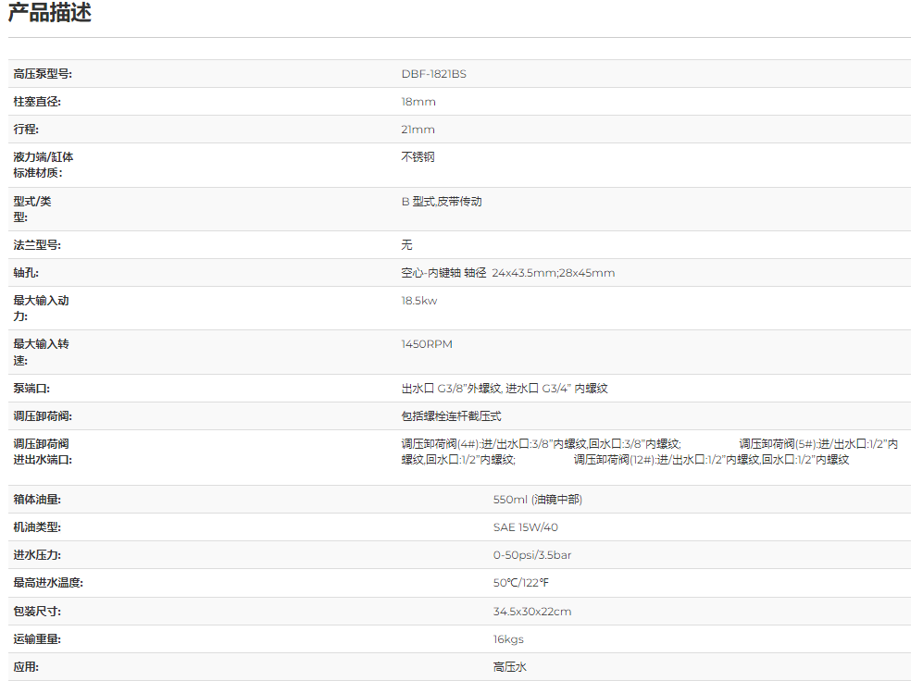Click the B 型式,皮带传动 type value
Screen dimensions: 923x681
click(x=441, y=201)
